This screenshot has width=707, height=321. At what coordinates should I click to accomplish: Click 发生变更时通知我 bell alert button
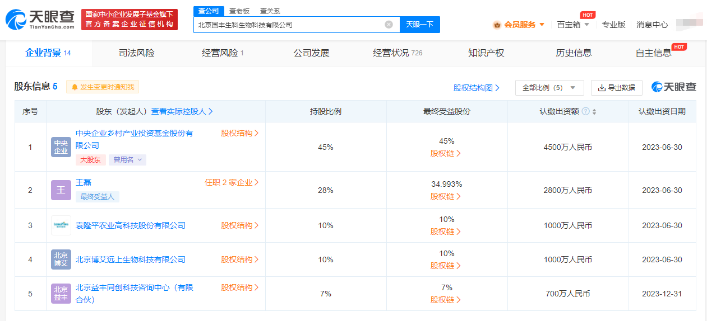(103, 87)
